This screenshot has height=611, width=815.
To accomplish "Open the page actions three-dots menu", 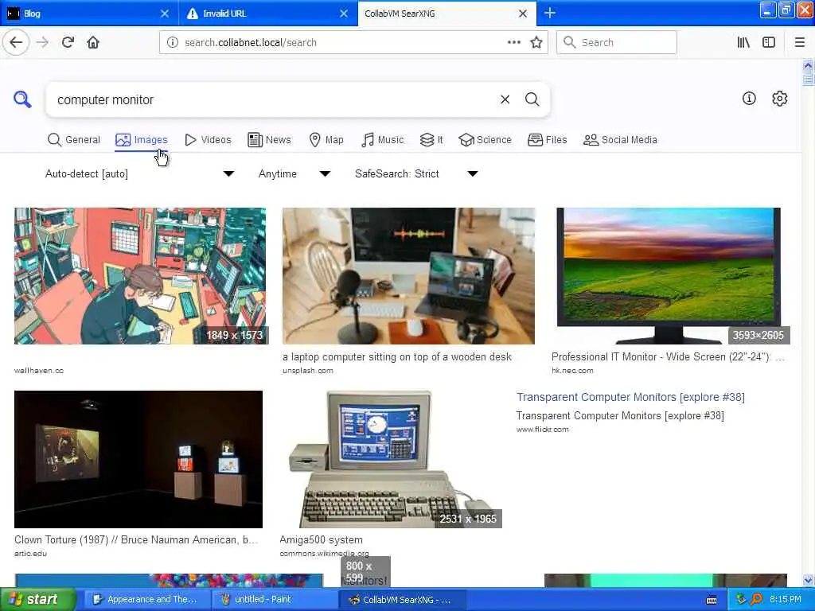I will [x=514, y=42].
